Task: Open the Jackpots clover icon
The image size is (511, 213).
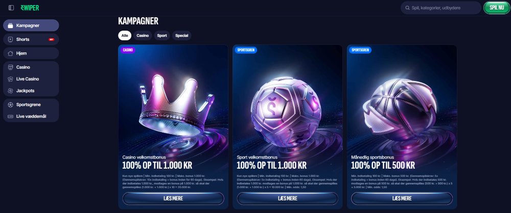Action: click(x=10, y=91)
